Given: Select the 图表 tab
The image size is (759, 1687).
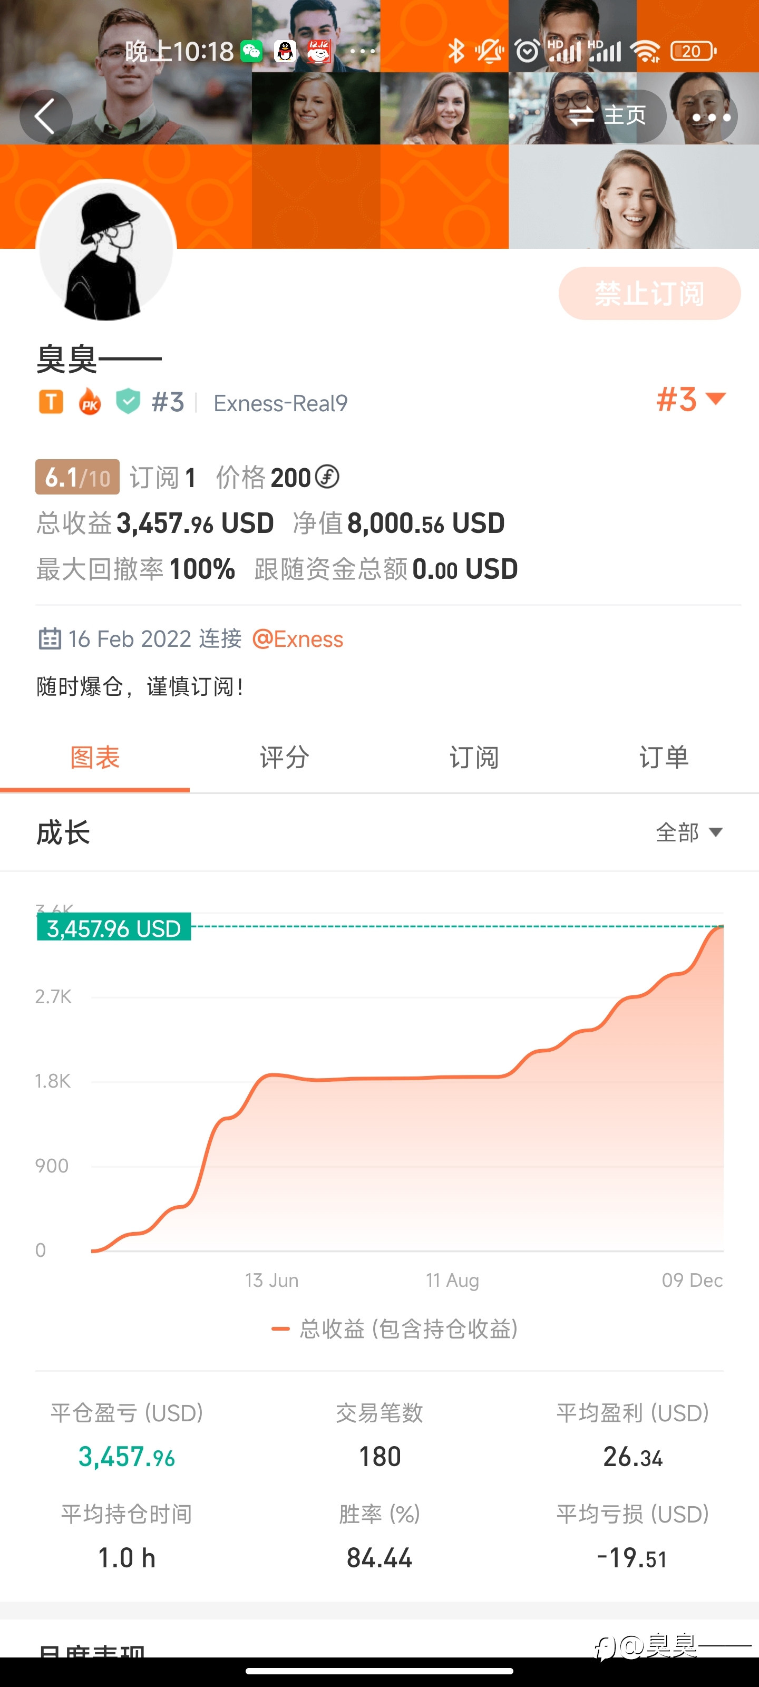Looking at the screenshot, I should pos(95,758).
